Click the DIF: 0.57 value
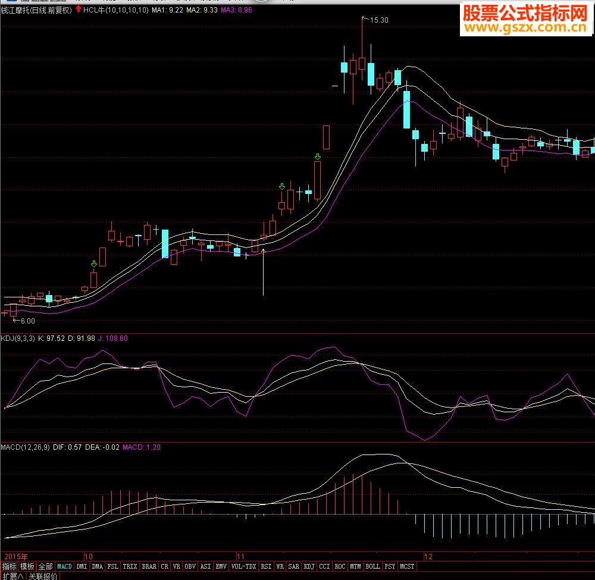This screenshot has height=580, width=595. pos(67,447)
